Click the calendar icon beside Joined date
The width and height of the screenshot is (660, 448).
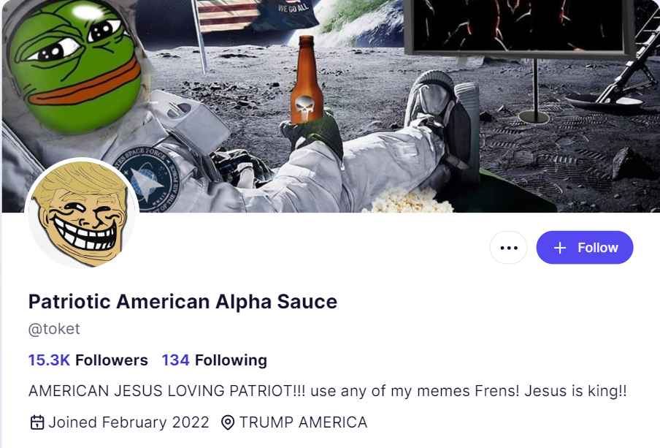click(37, 422)
